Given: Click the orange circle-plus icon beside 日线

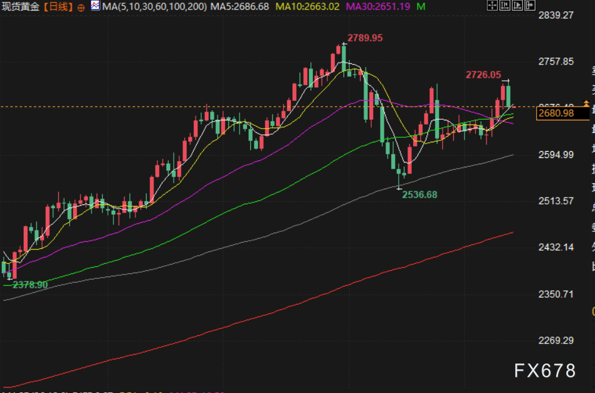Looking at the screenshot, I should [81, 8].
